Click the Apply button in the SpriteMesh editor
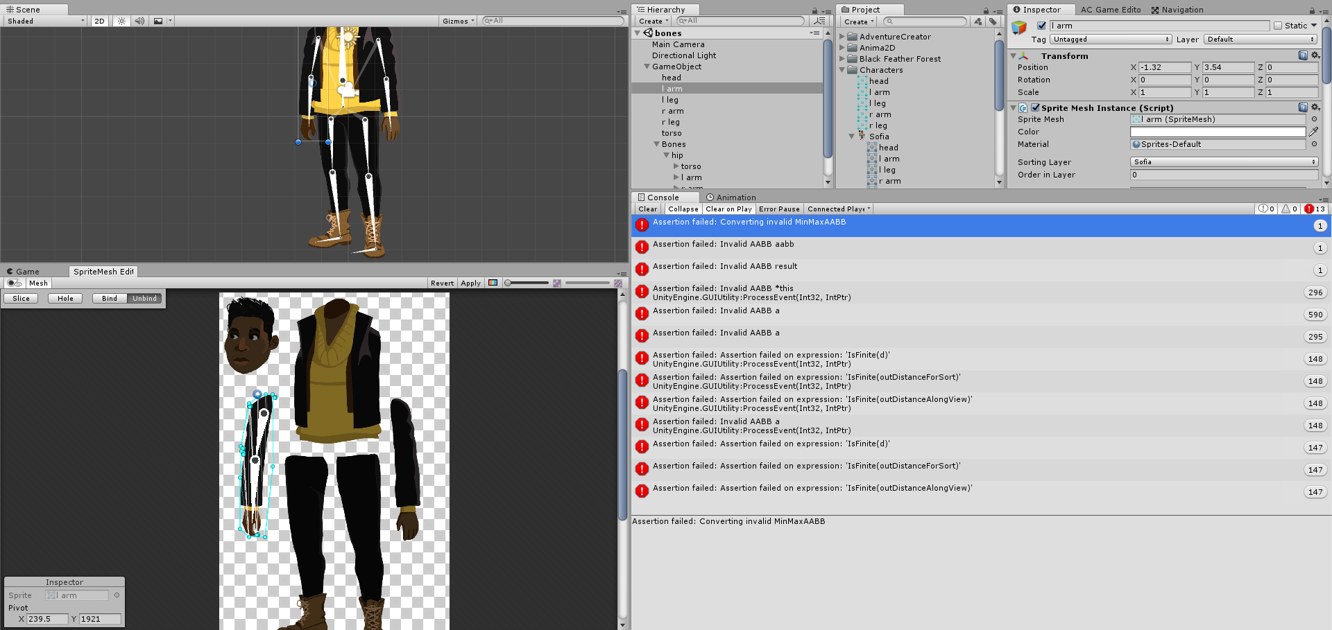1332x630 pixels. tap(470, 283)
